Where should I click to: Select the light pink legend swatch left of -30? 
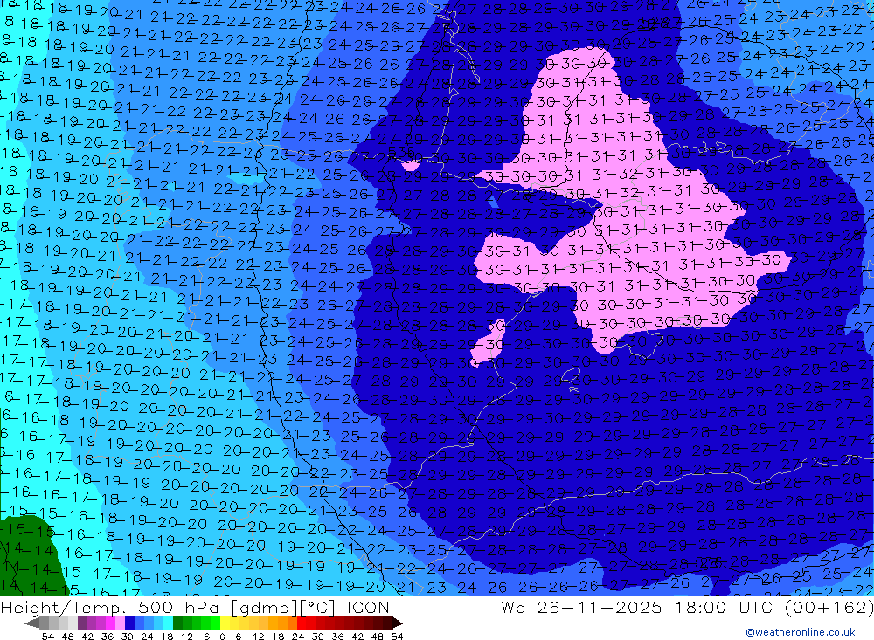[120, 623]
